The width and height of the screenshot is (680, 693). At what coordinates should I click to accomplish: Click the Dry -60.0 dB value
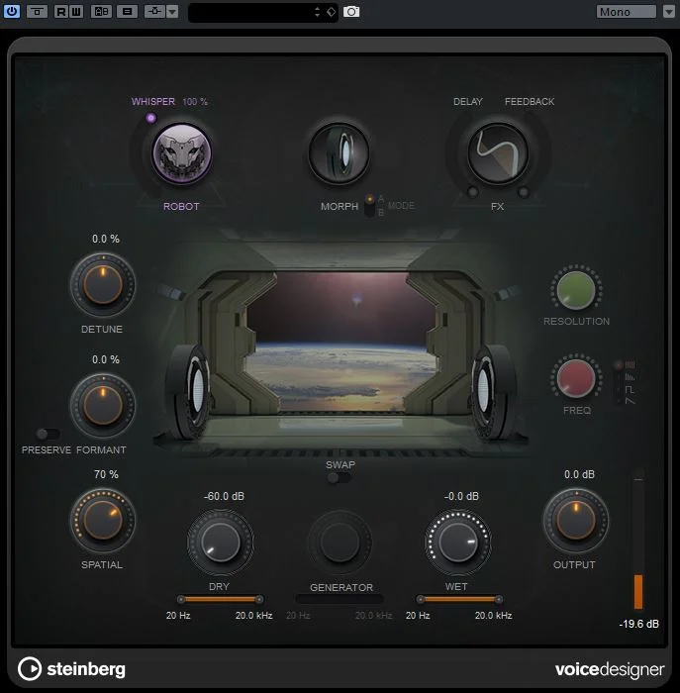224,496
